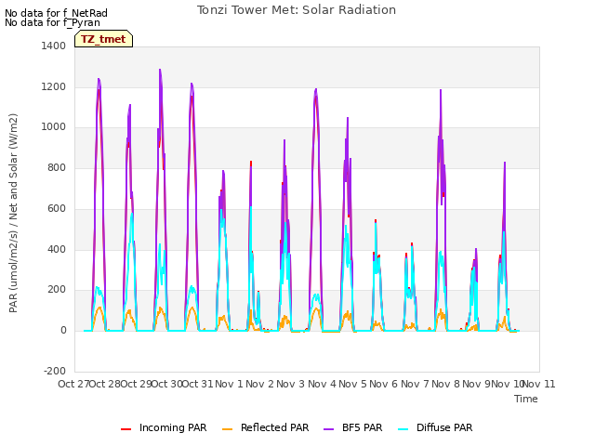Click the BF5 PAR peak on Nov 4

(x=316, y=89)
